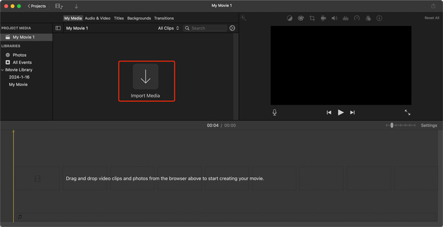This screenshot has height=227, width=443.
Task: Open Clip Filter and Audio Effects
Action: pyautogui.click(x=368, y=18)
